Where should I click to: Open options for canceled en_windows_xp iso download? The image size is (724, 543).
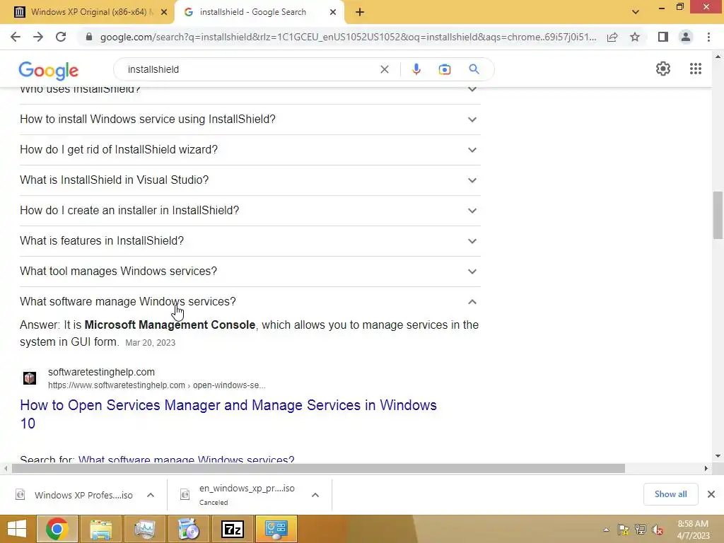[x=315, y=495]
